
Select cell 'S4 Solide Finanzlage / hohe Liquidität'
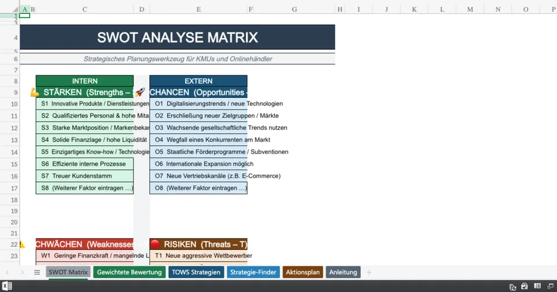pyautogui.click(x=85, y=140)
